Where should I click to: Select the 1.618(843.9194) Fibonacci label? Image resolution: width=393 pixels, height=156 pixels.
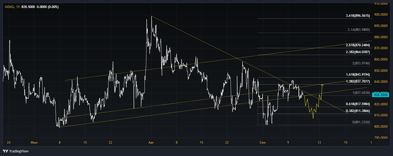point(358,74)
